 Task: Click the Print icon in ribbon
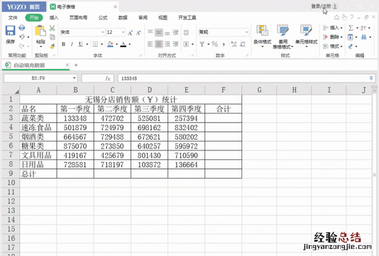pyautogui.click(x=22, y=28)
